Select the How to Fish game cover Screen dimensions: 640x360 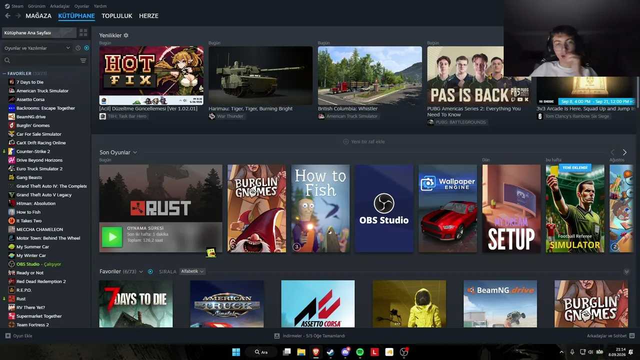(x=320, y=208)
